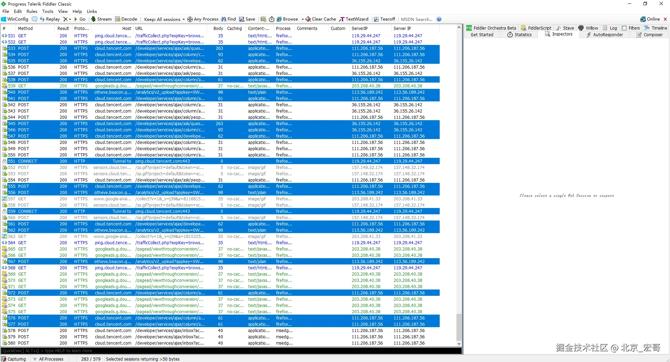Image resolution: width=670 pixels, height=362 pixels.
Task: Click the session list vertical scrollbar thumb
Action: 459,327
